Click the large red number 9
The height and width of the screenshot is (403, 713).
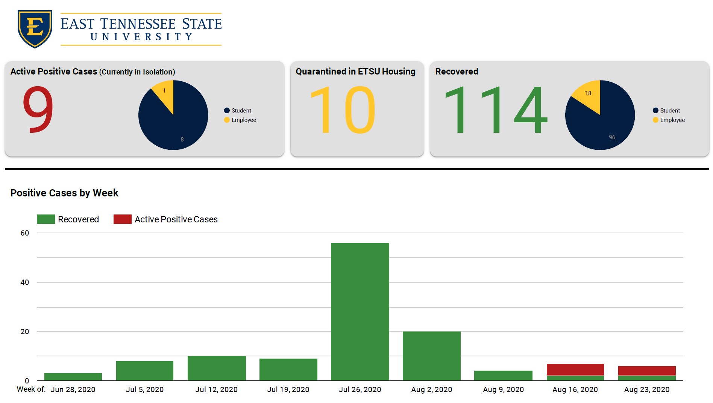pyautogui.click(x=38, y=109)
